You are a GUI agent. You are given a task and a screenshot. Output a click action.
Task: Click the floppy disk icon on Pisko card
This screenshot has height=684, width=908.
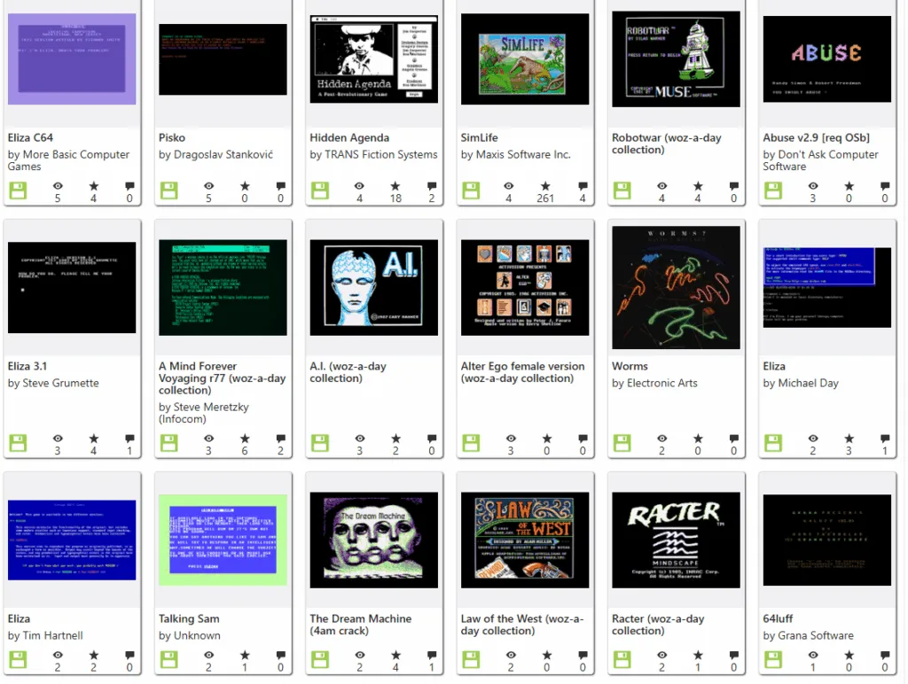169,190
